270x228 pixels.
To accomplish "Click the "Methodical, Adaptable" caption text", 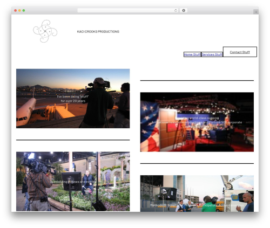I will (197, 205).
